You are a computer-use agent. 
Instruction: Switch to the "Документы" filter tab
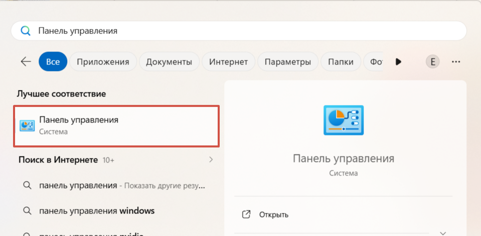(x=169, y=62)
